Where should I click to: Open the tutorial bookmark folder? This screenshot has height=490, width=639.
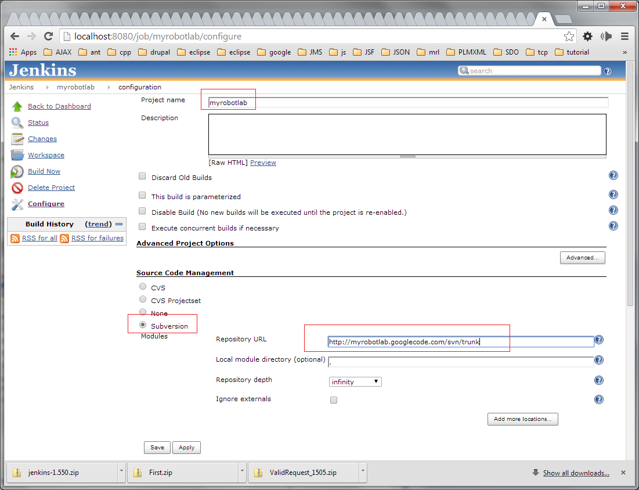pos(572,52)
